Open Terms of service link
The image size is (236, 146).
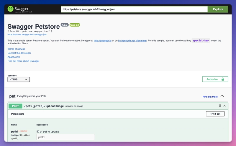(x=16, y=49)
